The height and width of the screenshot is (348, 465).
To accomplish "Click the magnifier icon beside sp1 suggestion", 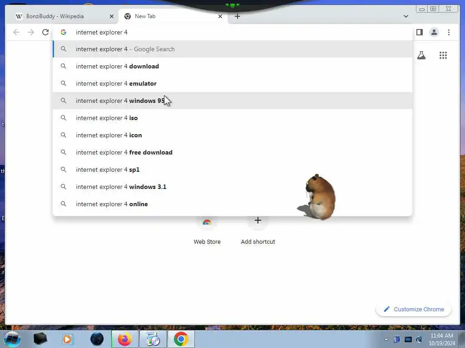I will [x=64, y=169].
